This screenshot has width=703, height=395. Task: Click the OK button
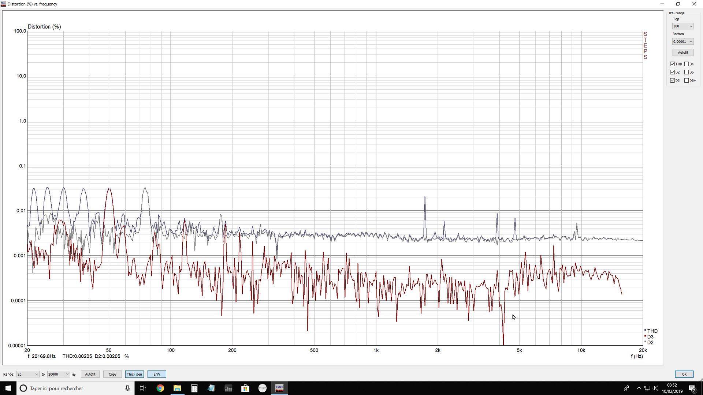pos(684,374)
